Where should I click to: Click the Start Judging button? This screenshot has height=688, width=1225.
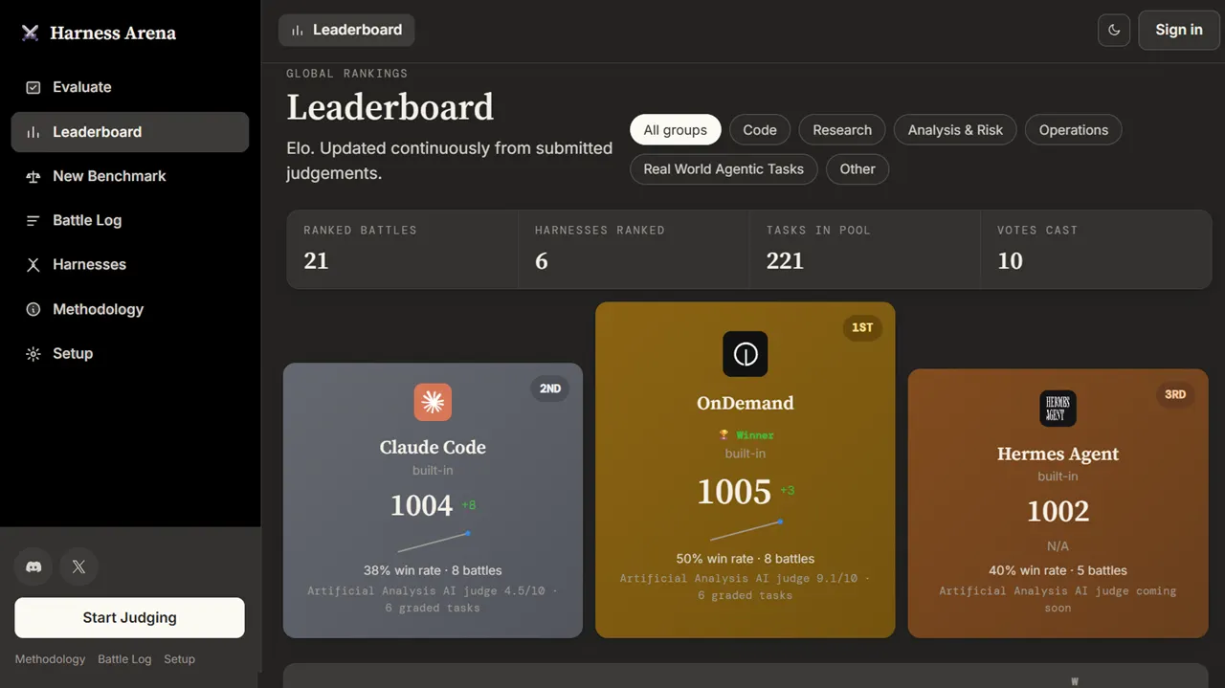click(129, 618)
